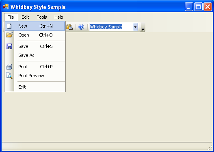Minimize the Whidbey Style Sample window
Screen dimensions: 214x152
(x=189, y=7)
